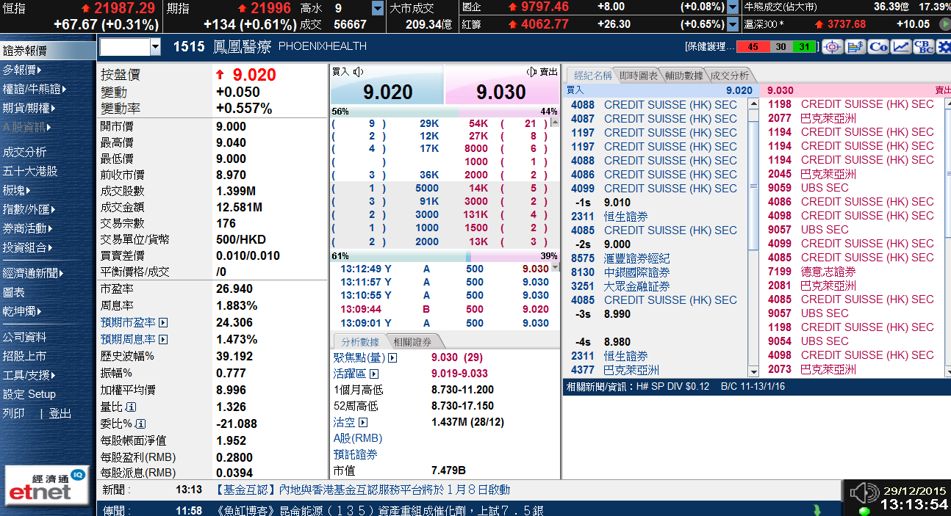Open the dropdown beside 國企 index row
Viewport: 951px width, 516px height.
pos(733,7)
